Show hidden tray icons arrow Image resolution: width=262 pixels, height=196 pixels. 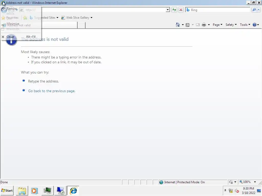(x=225, y=190)
